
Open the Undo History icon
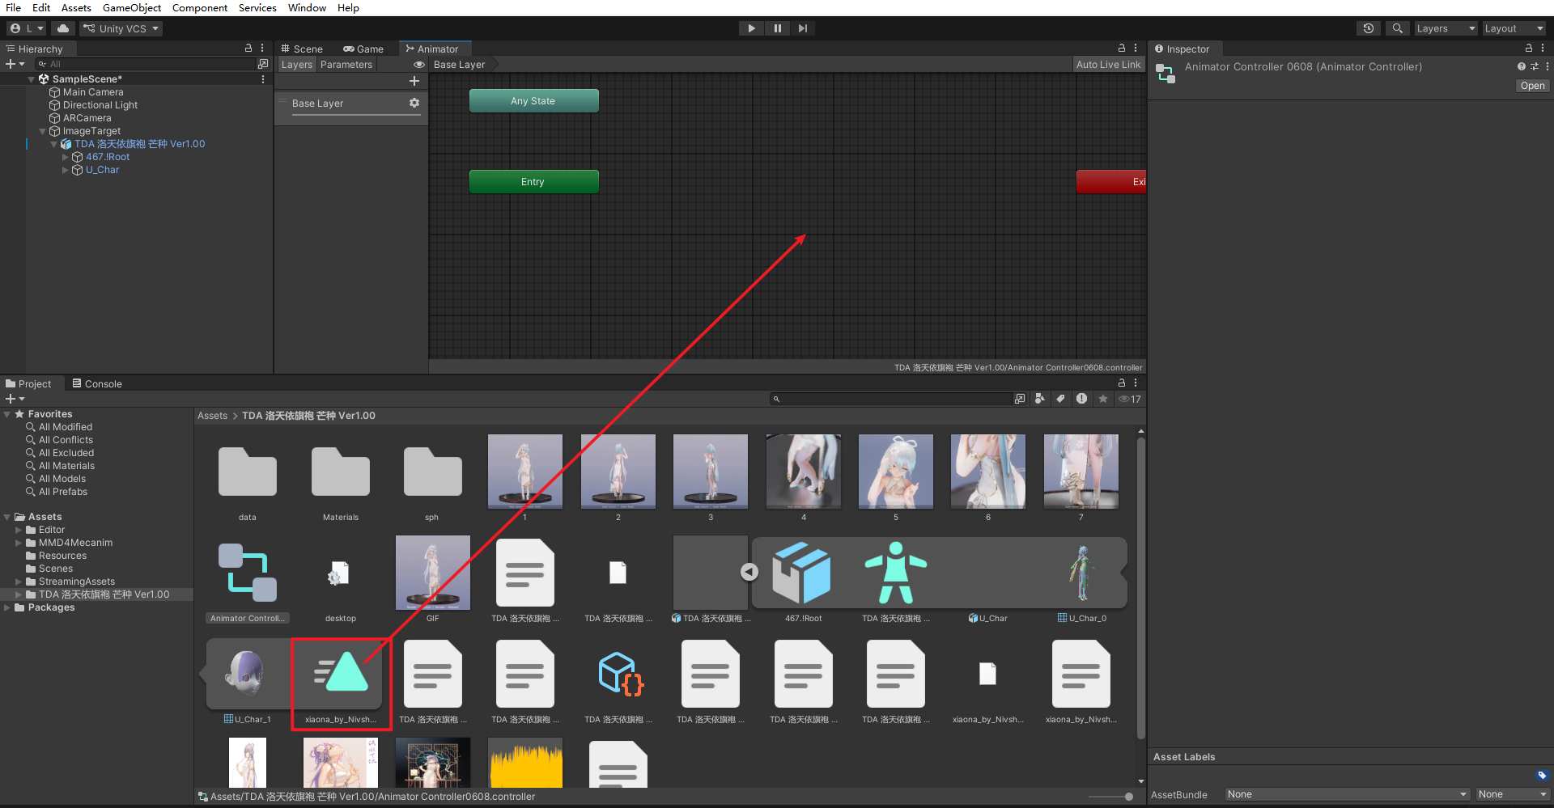[1369, 28]
